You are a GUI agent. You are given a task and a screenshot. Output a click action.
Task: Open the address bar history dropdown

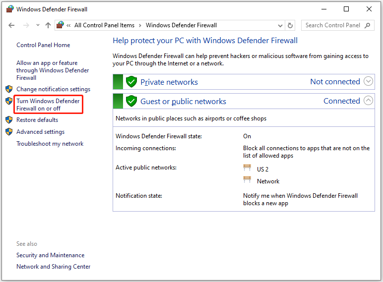pyautogui.click(x=280, y=25)
